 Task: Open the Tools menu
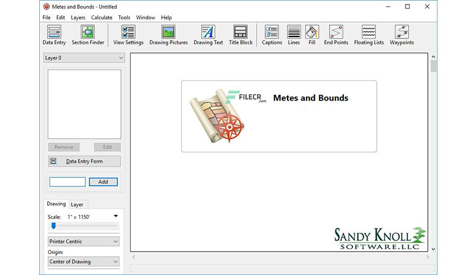[x=124, y=18]
